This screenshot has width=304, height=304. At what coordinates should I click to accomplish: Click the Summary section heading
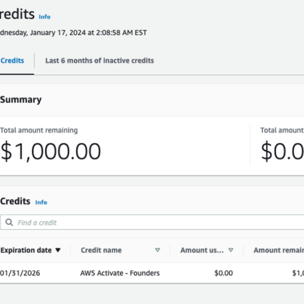tap(21, 100)
